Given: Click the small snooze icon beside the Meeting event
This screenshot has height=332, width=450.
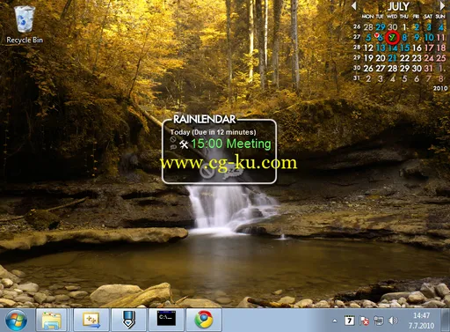Looking at the screenshot, I should click(x=173, y=147).
